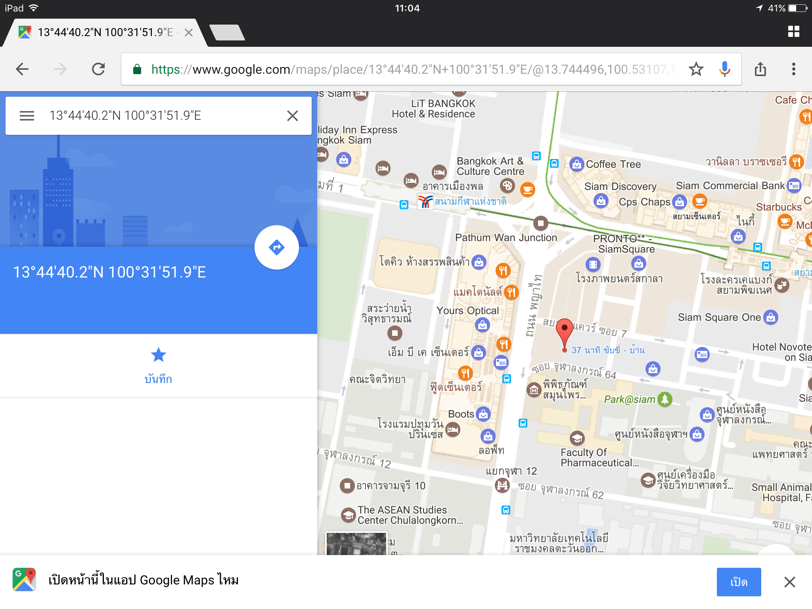Clear the coordinates search box

pyautogui.click(x=293, y=116)
